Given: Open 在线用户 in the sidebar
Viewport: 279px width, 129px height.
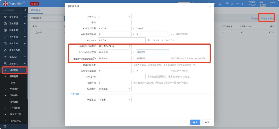Looking at the screenshot, I should point(14,89).
